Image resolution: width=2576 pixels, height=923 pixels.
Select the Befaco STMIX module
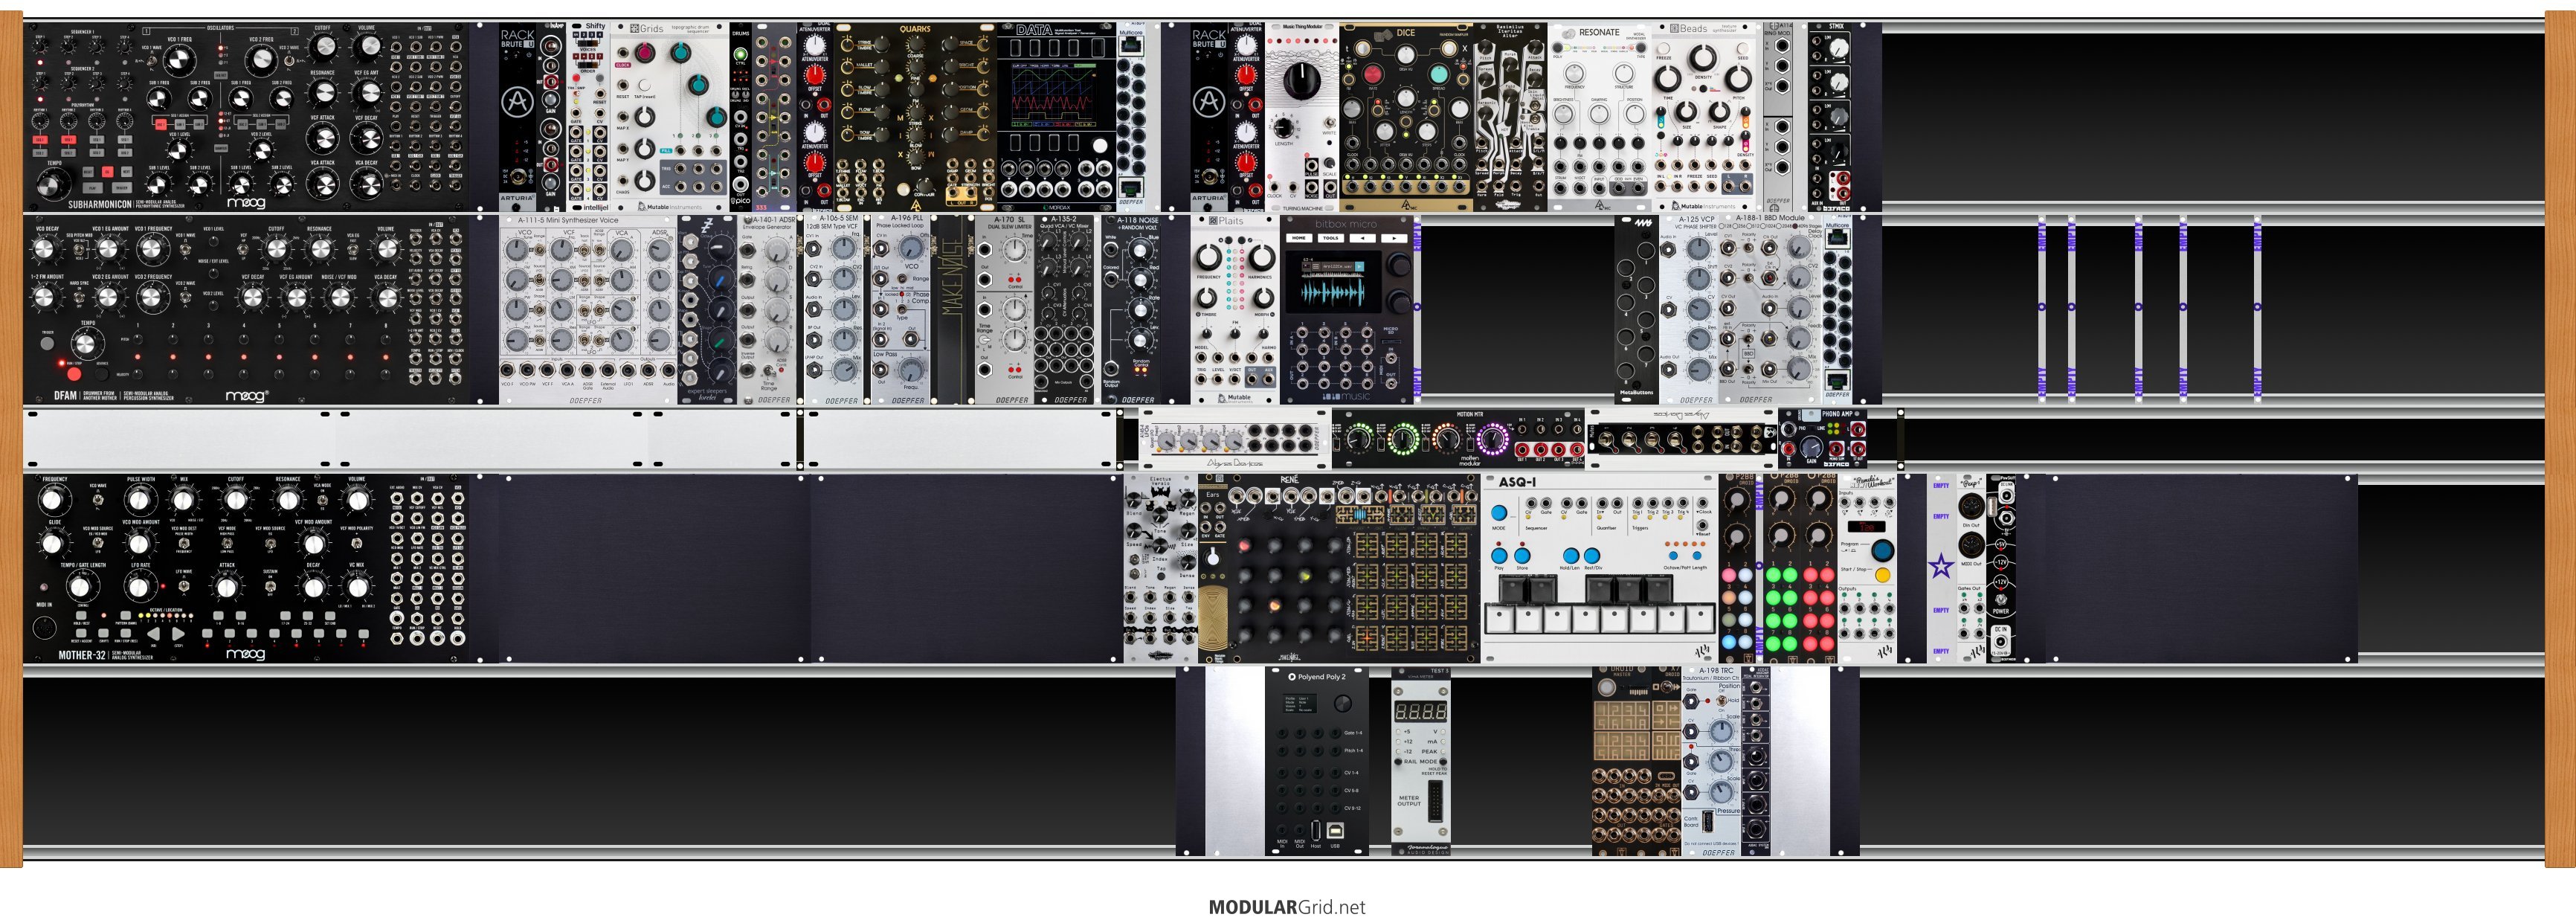tap(1830, 117)
